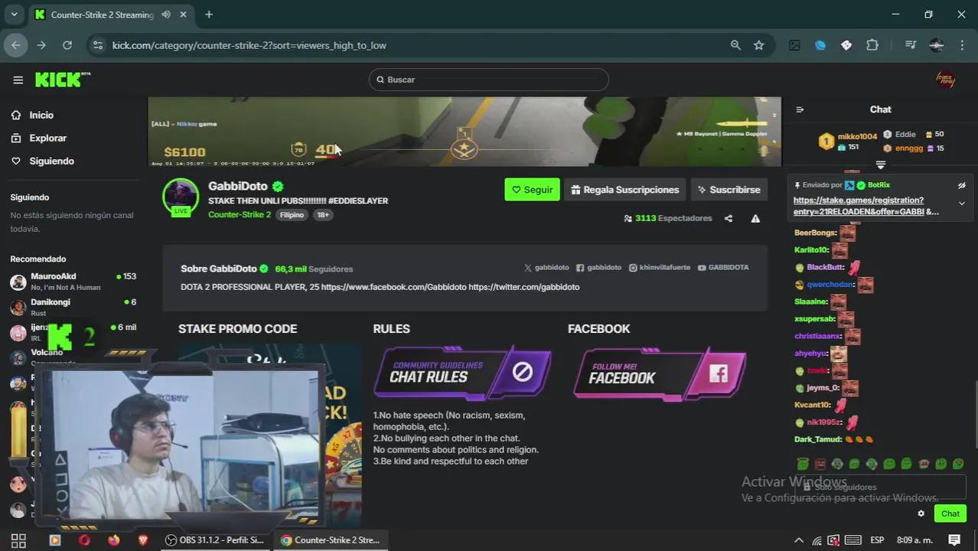Click the CHAT RULES banner
978x551 pixels.
[462, 373]
